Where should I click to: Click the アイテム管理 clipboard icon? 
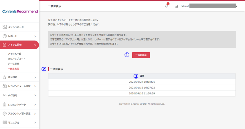pyautogui.click(x=5, y=45)
